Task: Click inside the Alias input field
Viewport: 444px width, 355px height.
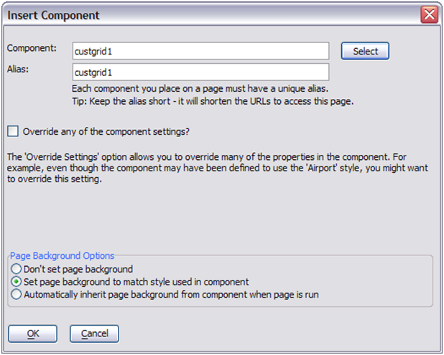Action: coord(200,72)
